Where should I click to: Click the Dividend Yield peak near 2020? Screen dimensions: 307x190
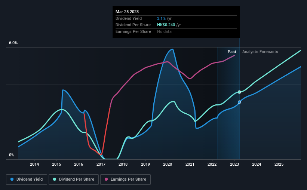172,49
